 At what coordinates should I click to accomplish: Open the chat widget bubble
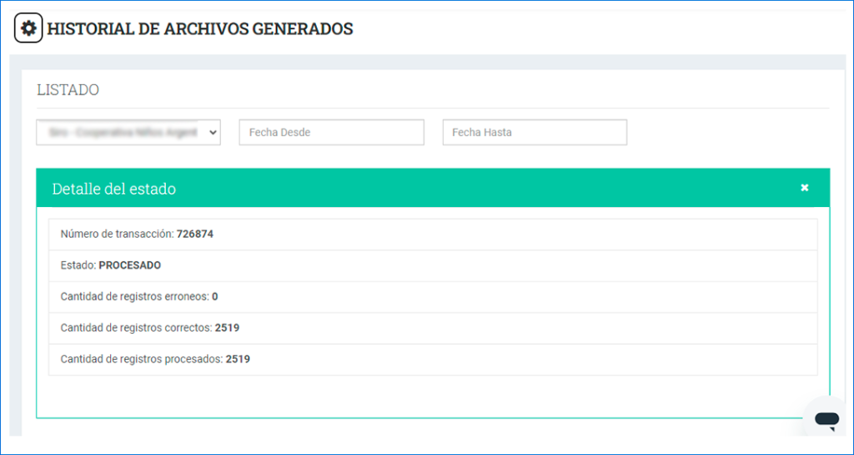click(826, 420)
